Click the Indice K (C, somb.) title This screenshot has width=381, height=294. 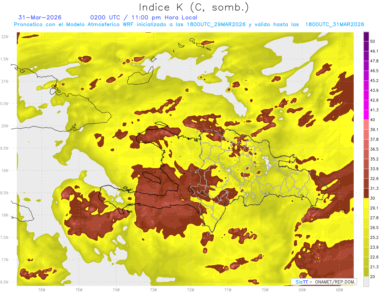(194, 7)
